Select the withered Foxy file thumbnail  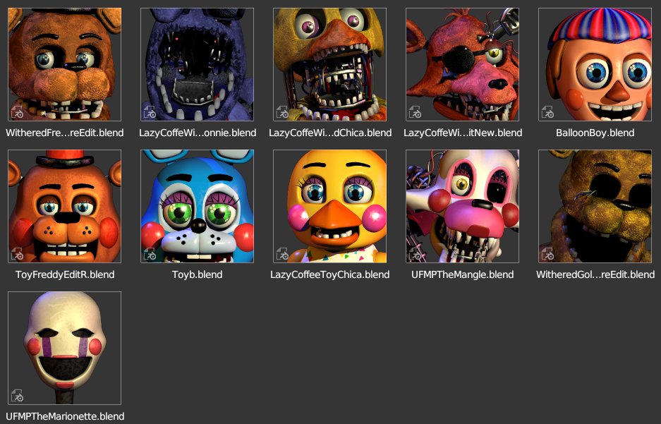463,64
